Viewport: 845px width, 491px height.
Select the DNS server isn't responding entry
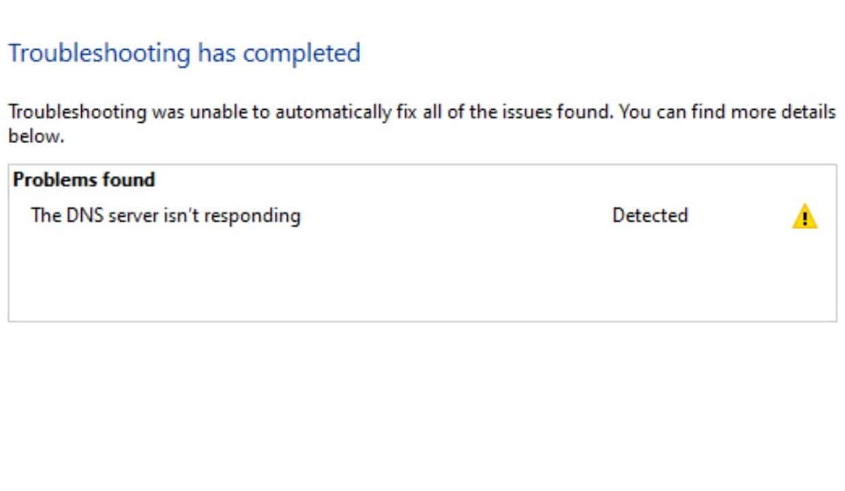coord(166,215)
